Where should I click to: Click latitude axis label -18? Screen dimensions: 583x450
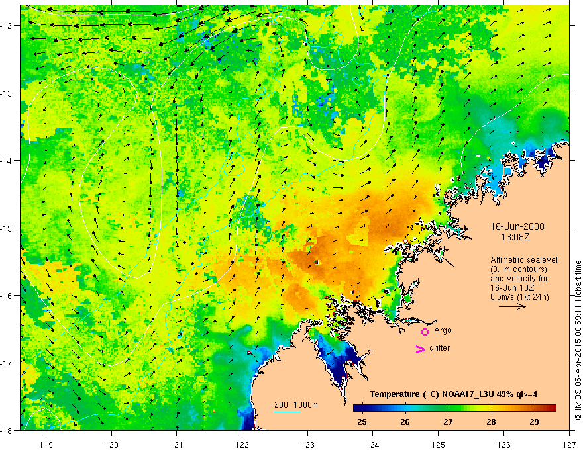(7, 430)
